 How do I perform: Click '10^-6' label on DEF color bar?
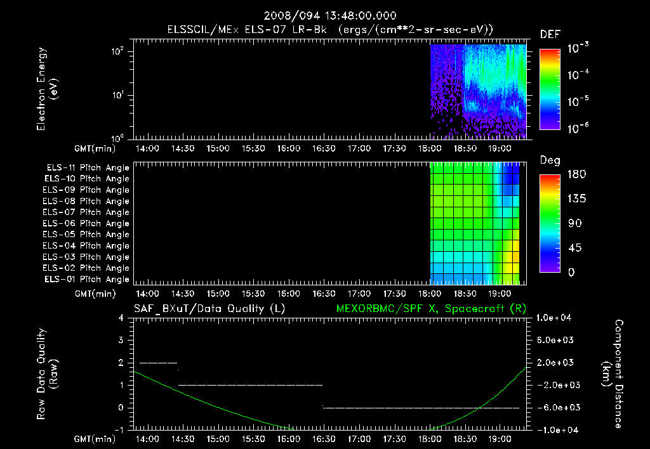[x=578, y=128]
